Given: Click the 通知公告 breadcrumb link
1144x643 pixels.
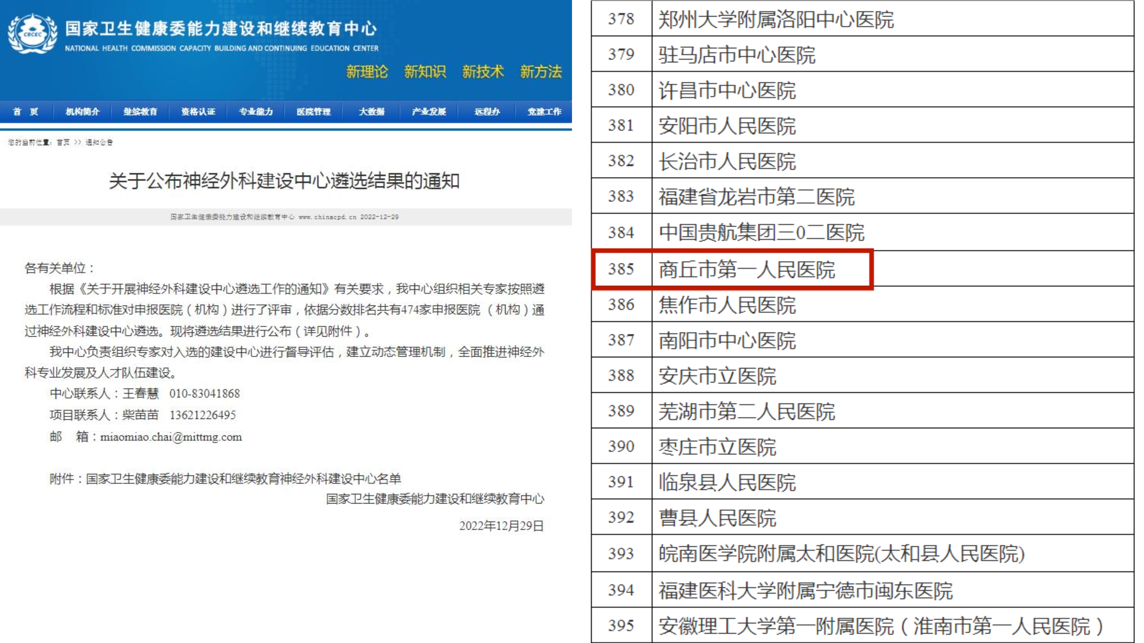Looking at the screenshot, I should point(99,142).
